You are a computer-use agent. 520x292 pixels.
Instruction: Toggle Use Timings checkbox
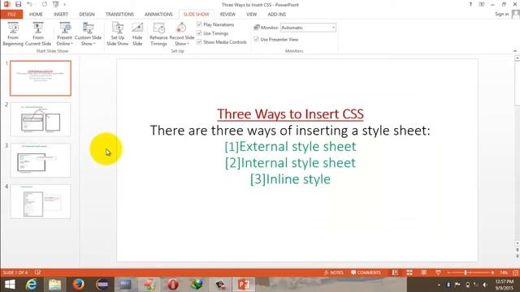coord(199,33)
